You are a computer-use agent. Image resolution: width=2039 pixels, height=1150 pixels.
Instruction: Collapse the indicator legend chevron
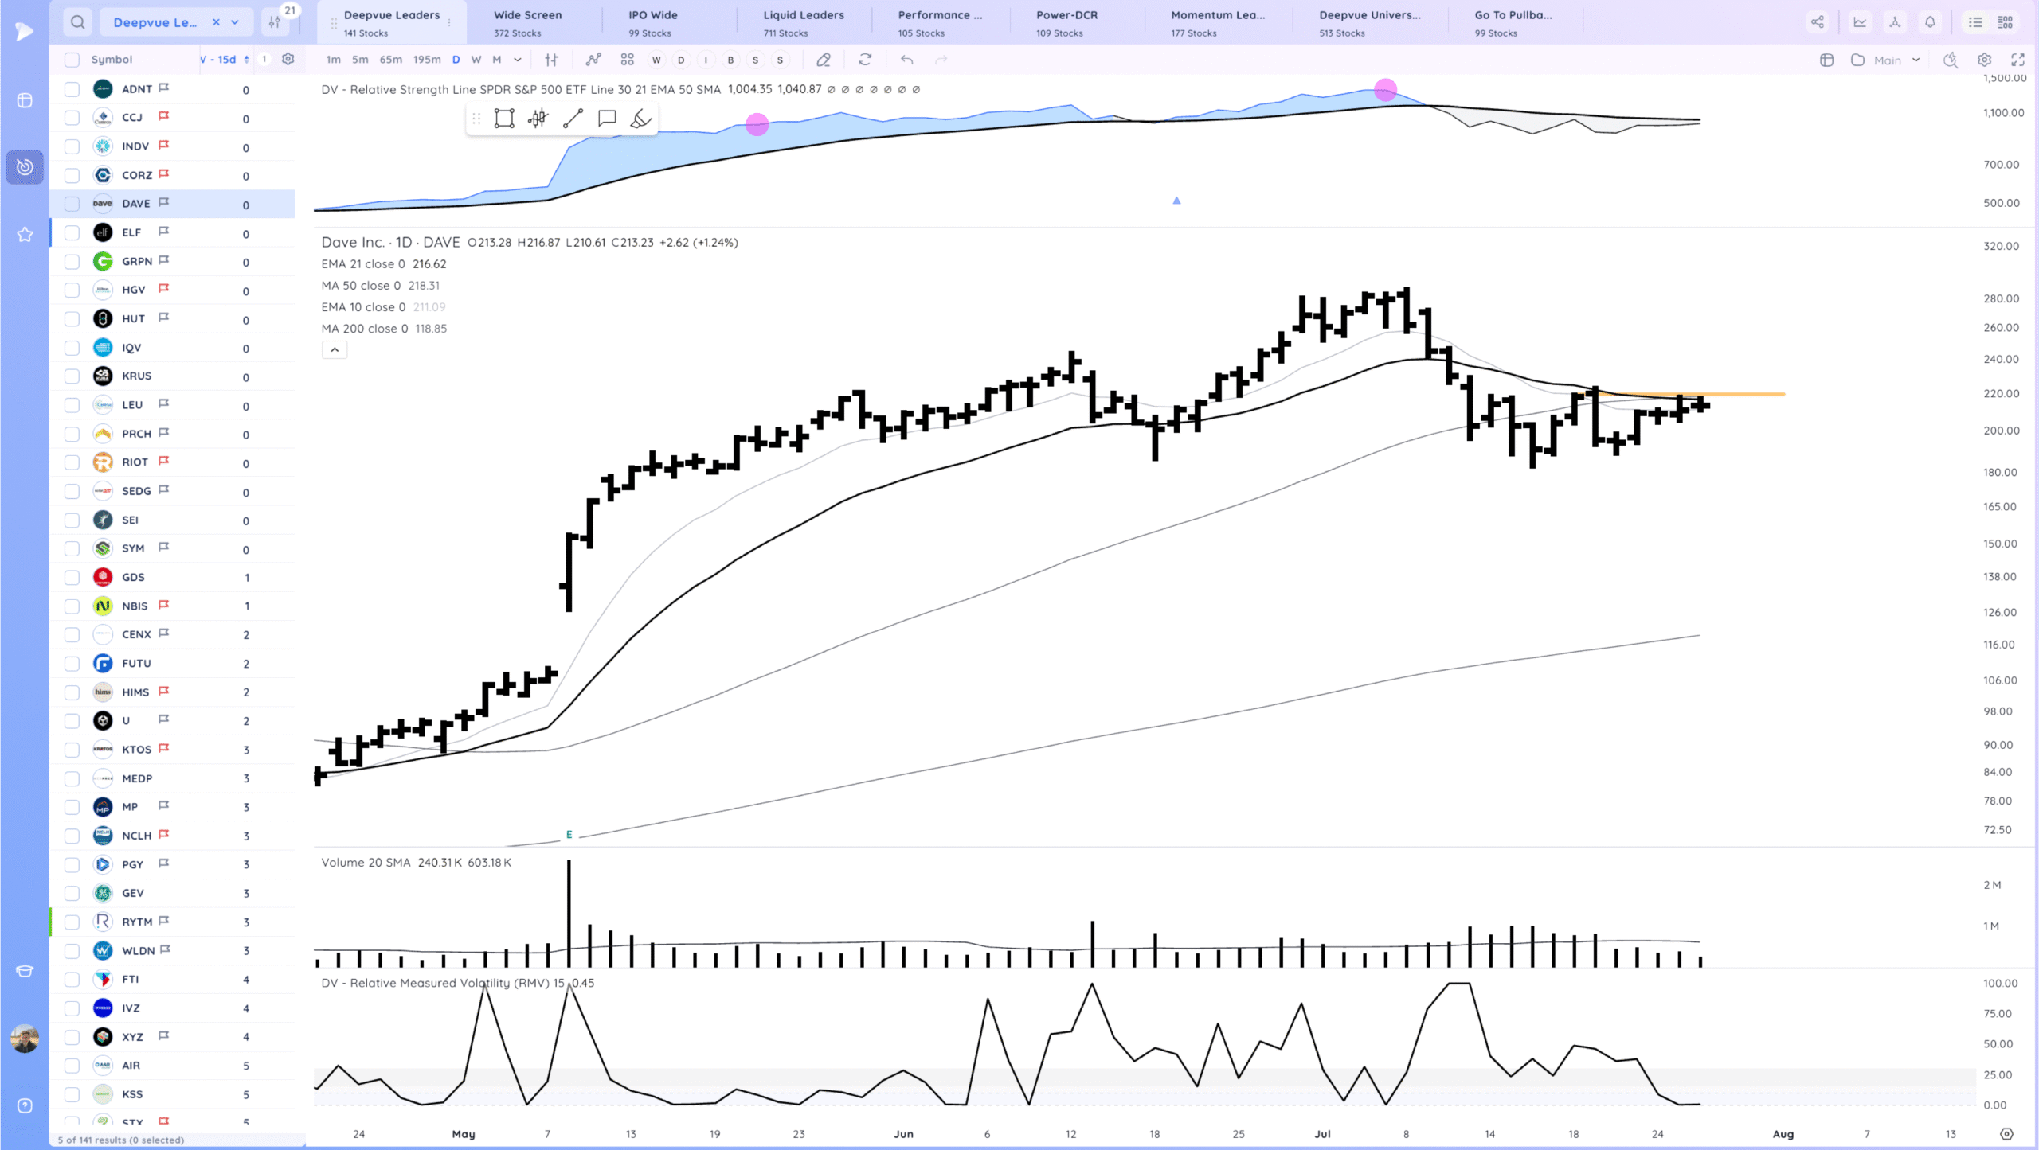coord(335,350)
